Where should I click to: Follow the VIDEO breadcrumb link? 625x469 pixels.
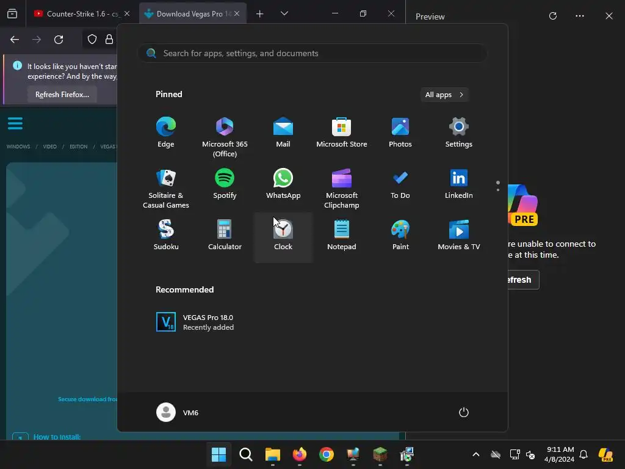(x=50, y=147)
